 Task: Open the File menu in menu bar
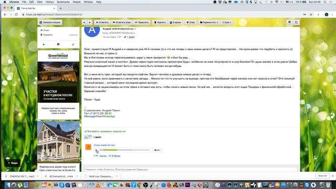coord(24,2)
